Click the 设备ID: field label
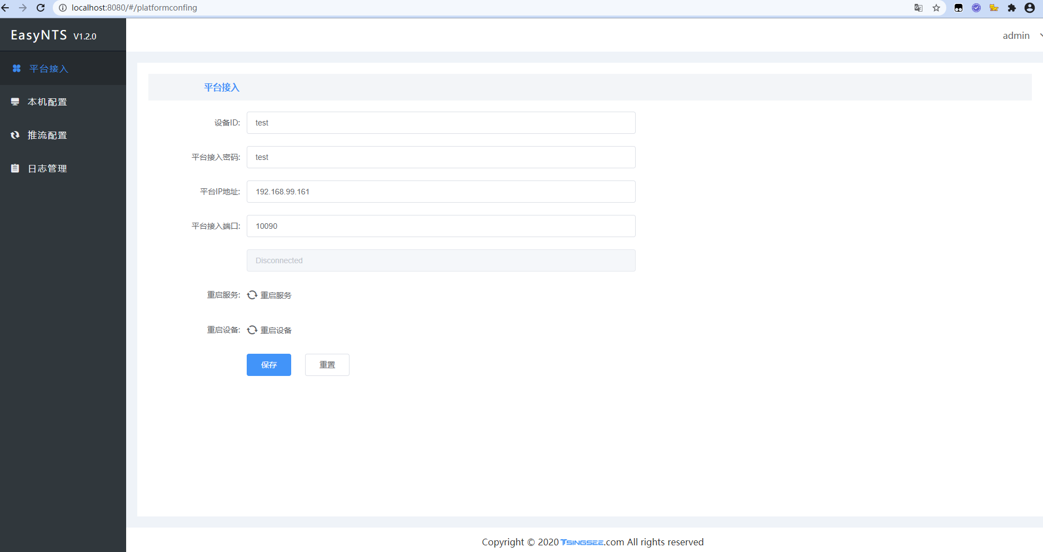Viewport: 1043px width, 552px height. (227, 123)
